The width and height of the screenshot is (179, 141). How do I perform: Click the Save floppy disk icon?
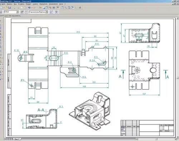10,8
